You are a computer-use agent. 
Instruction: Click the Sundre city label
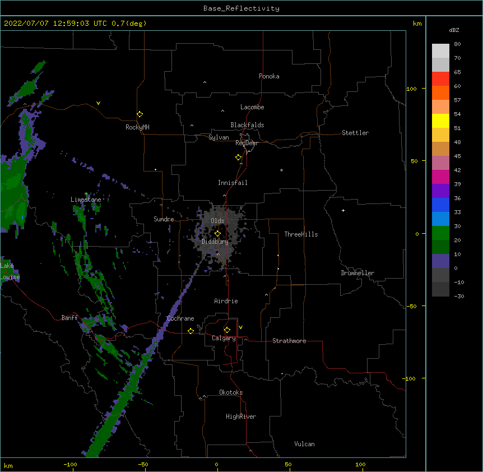pos(164,219)
